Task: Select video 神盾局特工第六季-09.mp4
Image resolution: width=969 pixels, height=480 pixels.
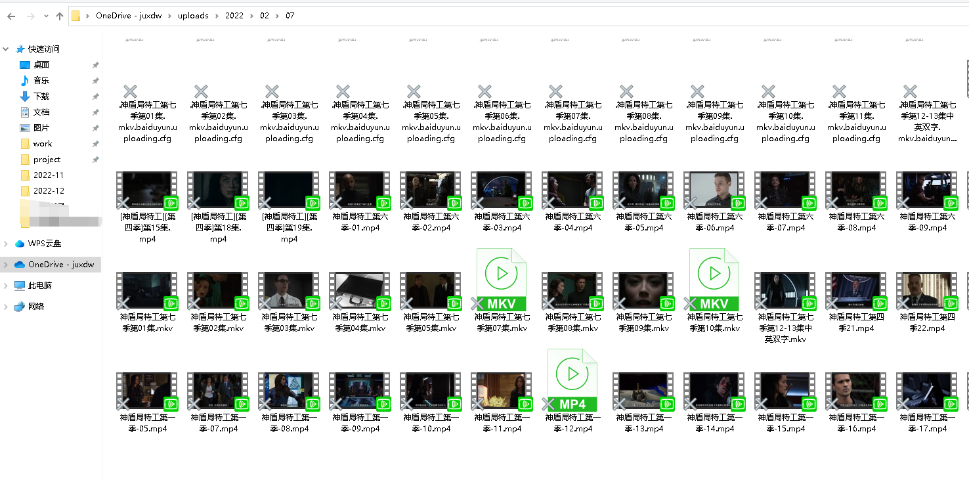Action: (x=926, y=202)
